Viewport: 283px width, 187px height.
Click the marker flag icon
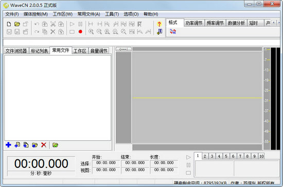pyautogui.click(x=139, y=24)
